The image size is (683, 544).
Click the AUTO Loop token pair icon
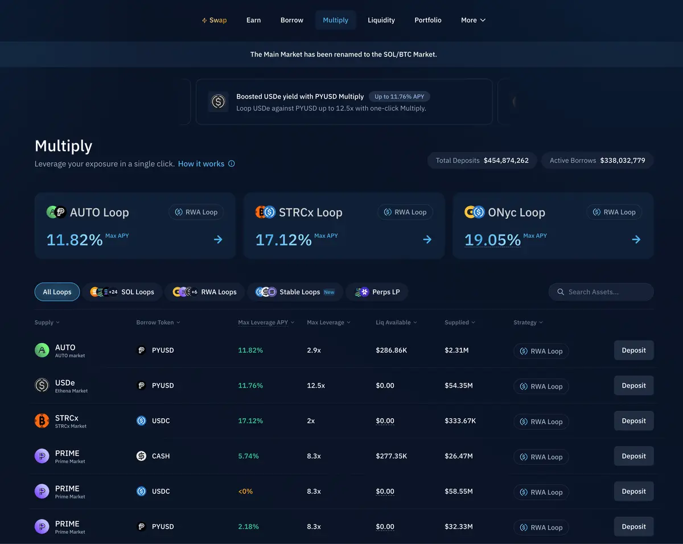(x=56, y=212)
